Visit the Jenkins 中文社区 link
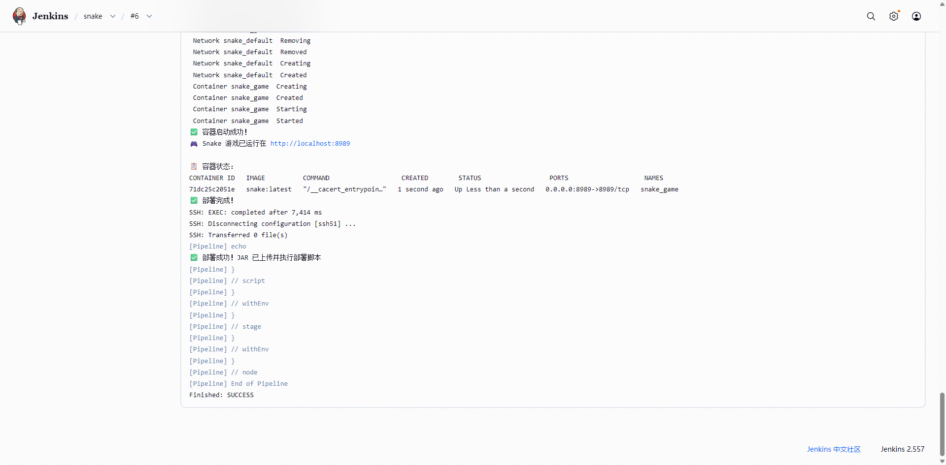Image resolution: width=946 pixels, height=465 pixels. coord(834,449)
